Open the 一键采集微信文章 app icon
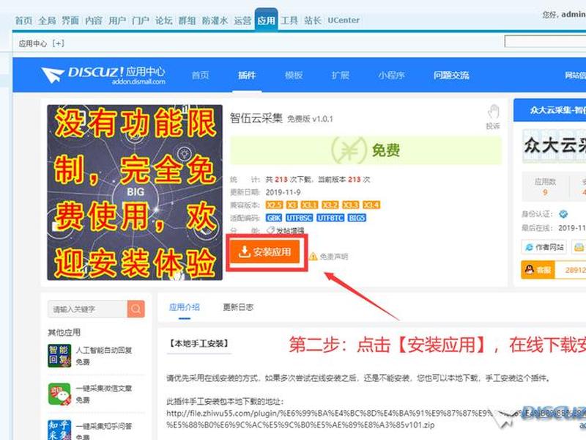This screenshot has height=440, width=586. (59, 394)
